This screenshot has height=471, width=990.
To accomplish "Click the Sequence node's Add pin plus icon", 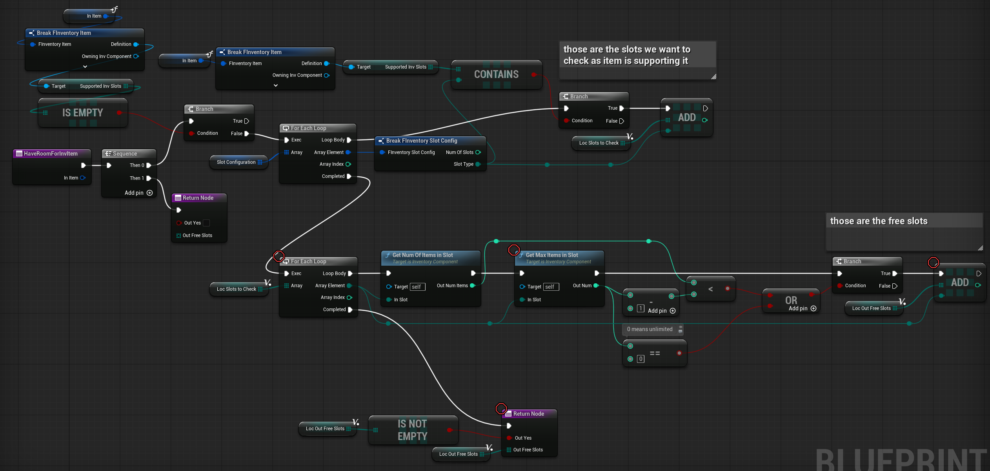I will tap(149, 193).
